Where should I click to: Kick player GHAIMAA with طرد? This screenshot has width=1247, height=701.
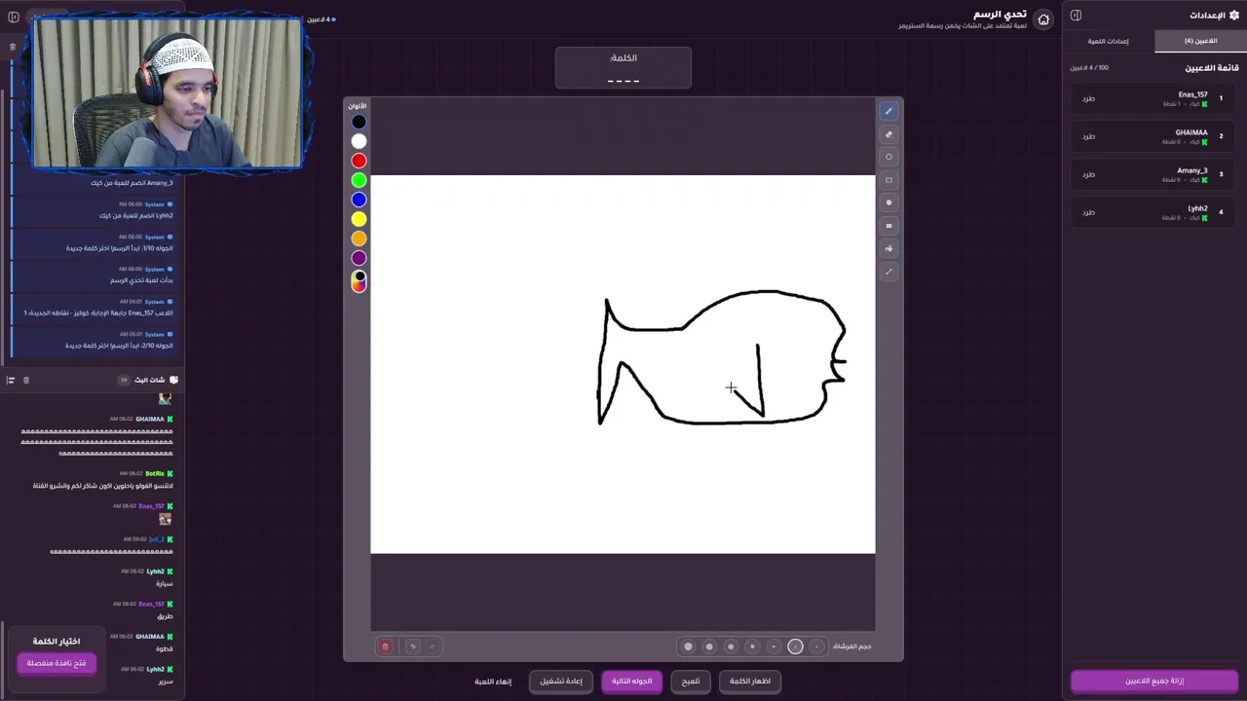(1088, 136)
